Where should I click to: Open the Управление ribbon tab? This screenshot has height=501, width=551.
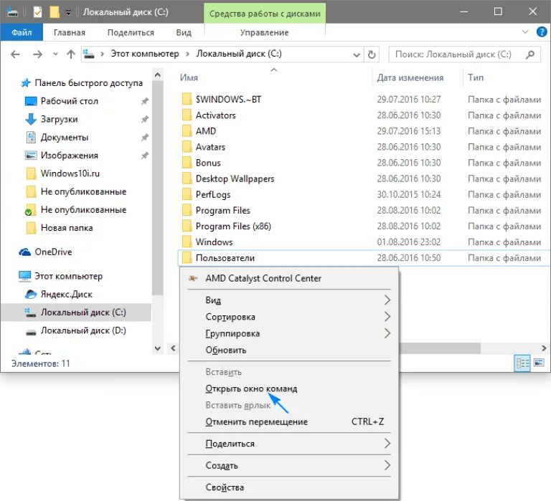264,32
